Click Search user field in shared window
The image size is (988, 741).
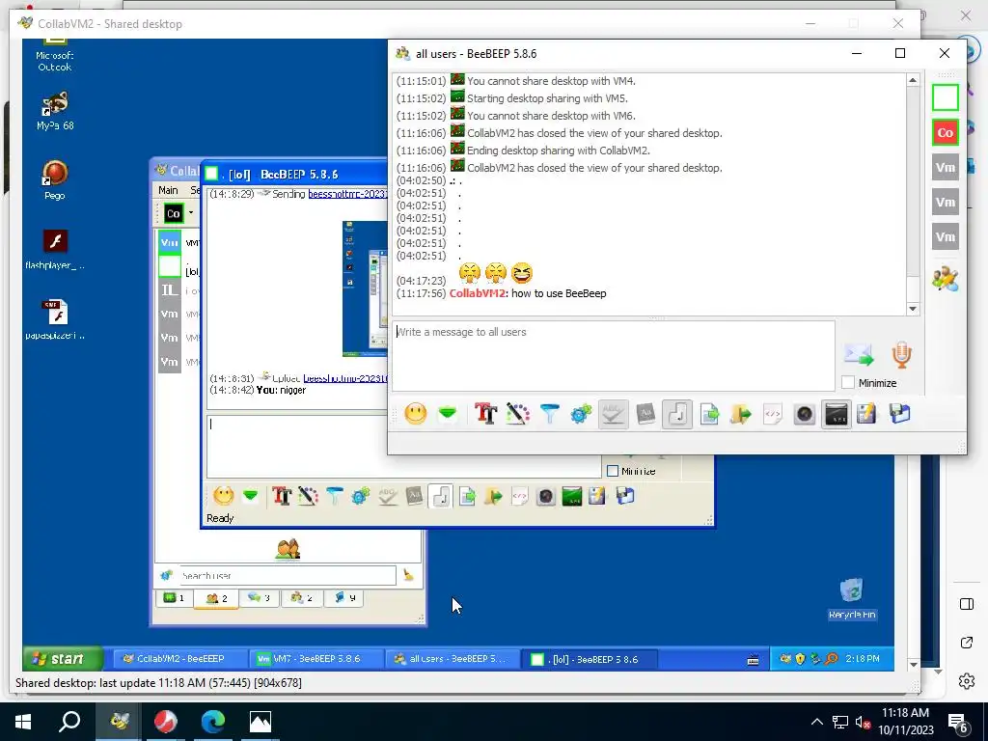(288, 575)
